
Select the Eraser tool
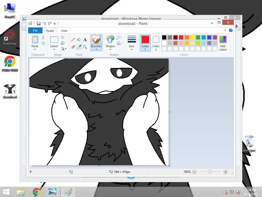click(x=73, y=47)
